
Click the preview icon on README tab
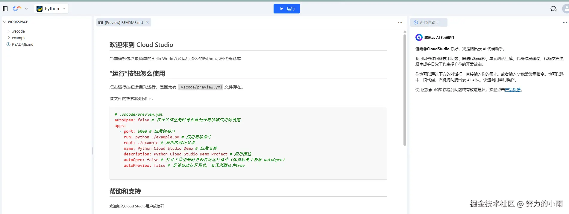click(101, 22)
